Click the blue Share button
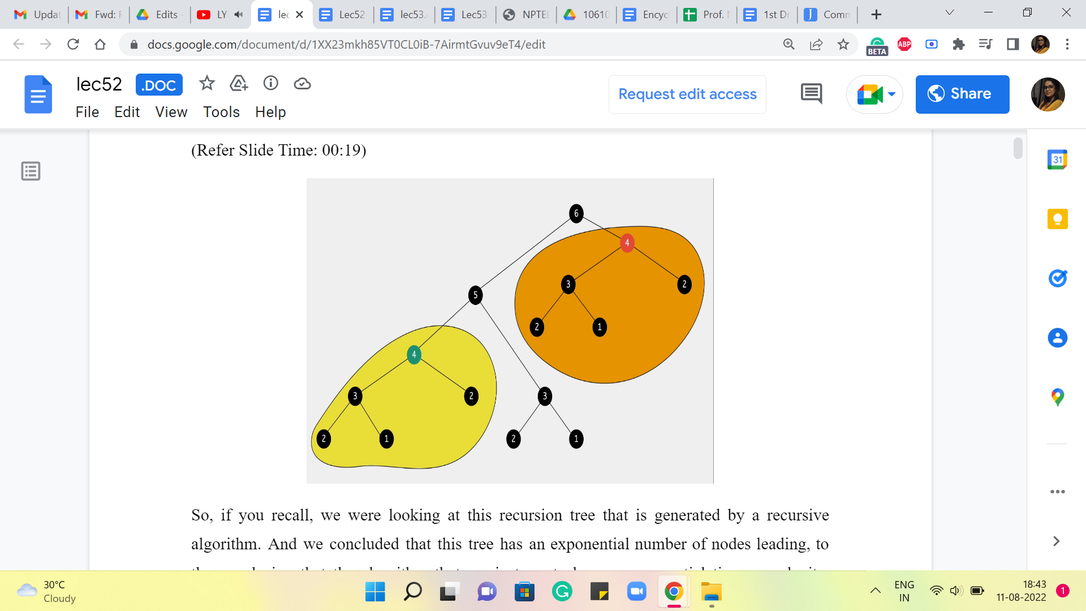 pyautogui.click(x=962, y=94)
